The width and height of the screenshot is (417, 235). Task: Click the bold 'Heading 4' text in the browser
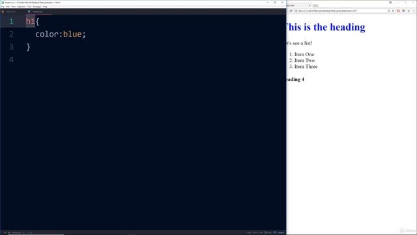click(x=295, y=80)
